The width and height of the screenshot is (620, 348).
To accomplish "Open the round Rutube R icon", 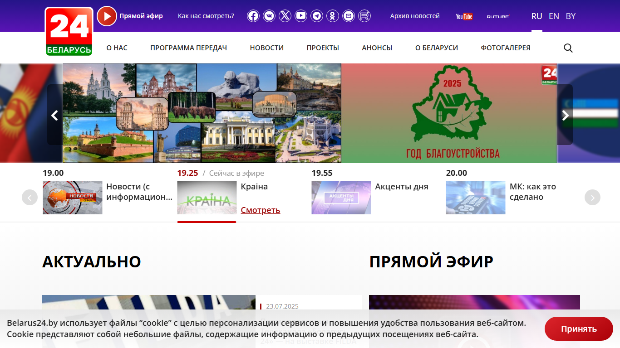I will pos(364,16).
